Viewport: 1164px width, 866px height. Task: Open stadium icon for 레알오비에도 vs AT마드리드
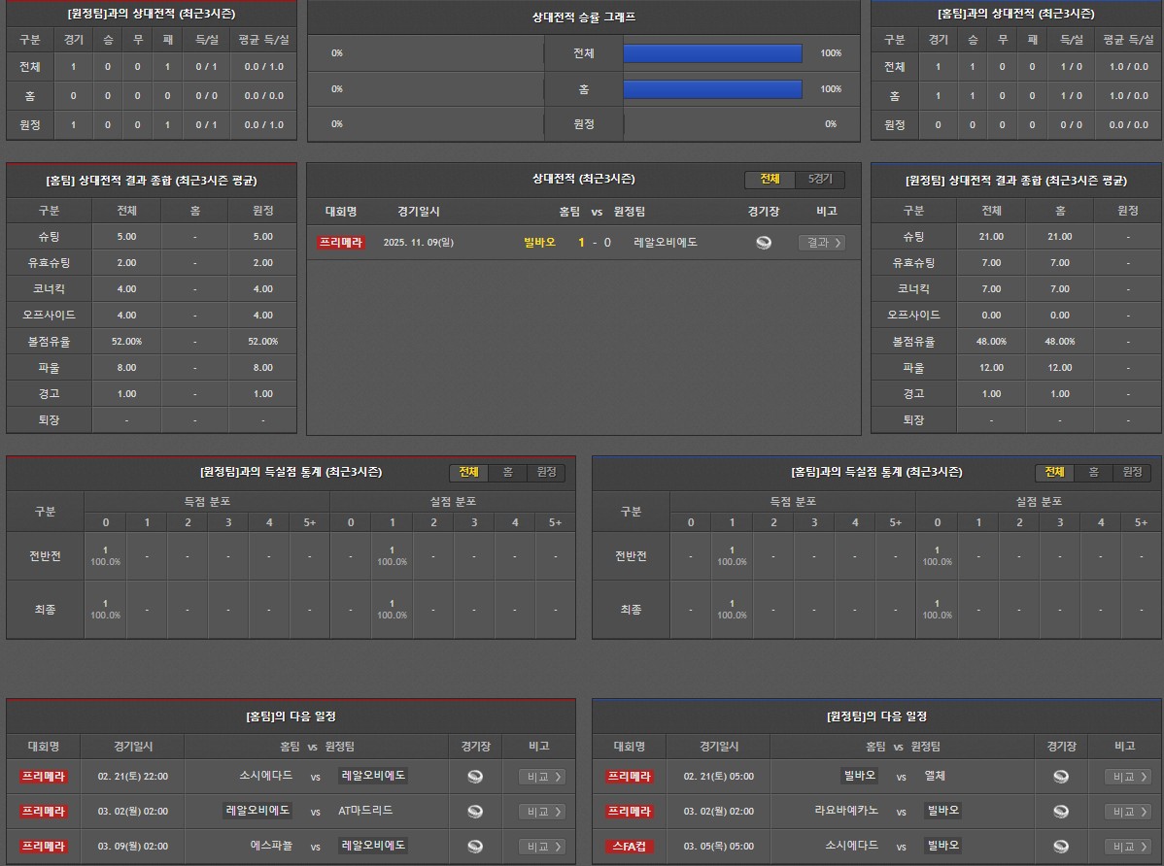coord(475,812)
